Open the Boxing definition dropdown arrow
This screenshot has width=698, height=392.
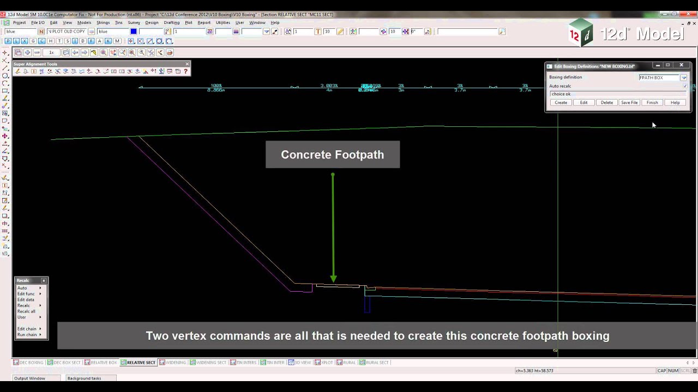click(x=683, y=78)
